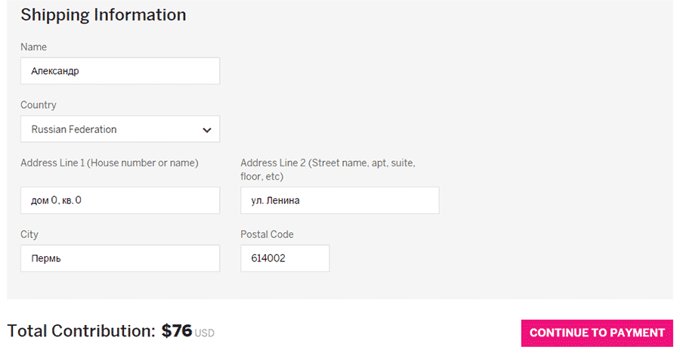Click the Total Contribution text
680x353 pixels.
pyautogui.click(x=81, y=331)
